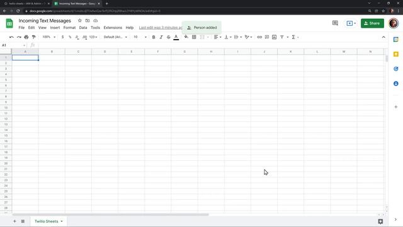
Task: Open the present to meeting button
Action: [x=351, y=23]
